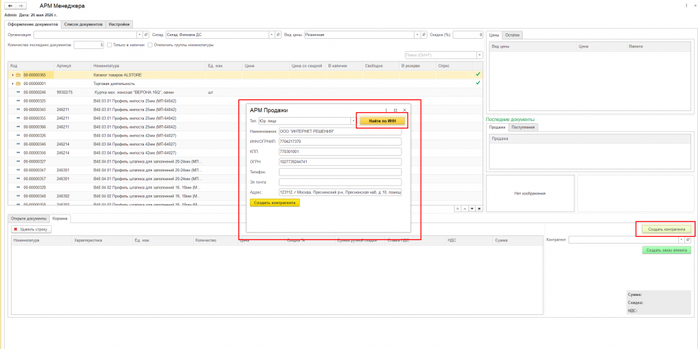Switch to the Список документов tab
Viewport: 698px width, 349px height.
coord(84,24)
